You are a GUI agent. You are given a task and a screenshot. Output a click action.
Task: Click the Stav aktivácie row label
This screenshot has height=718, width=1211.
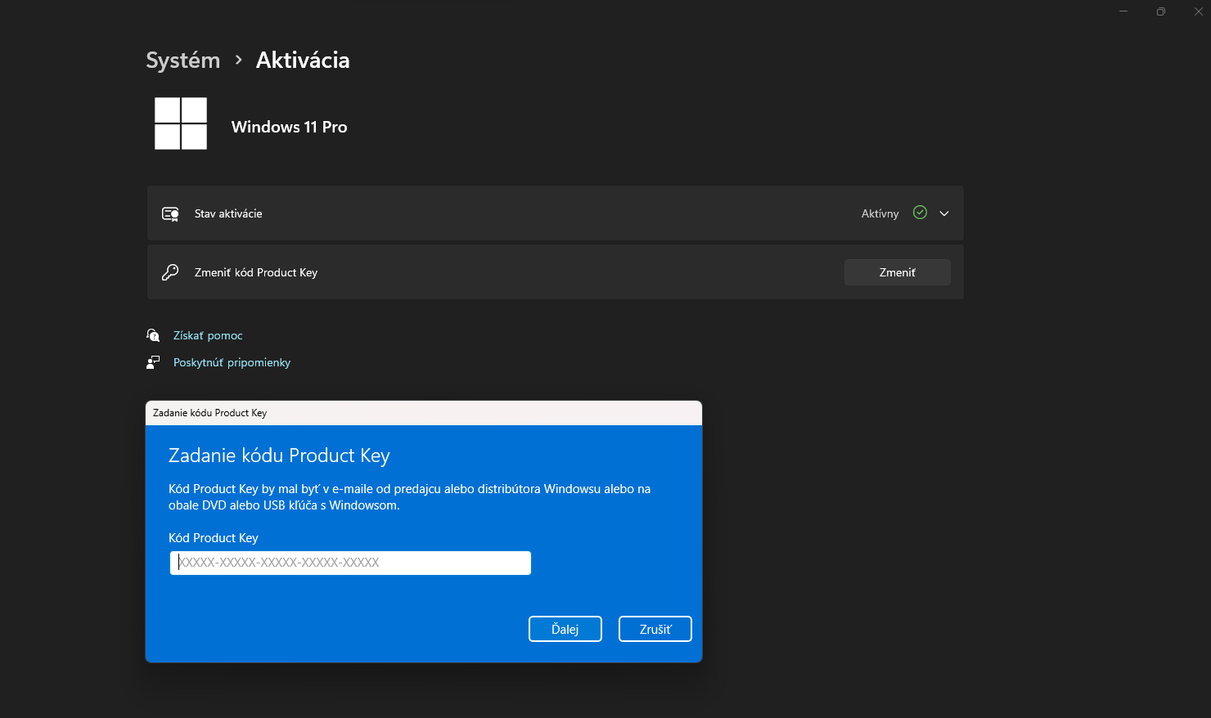coord(228,213)
